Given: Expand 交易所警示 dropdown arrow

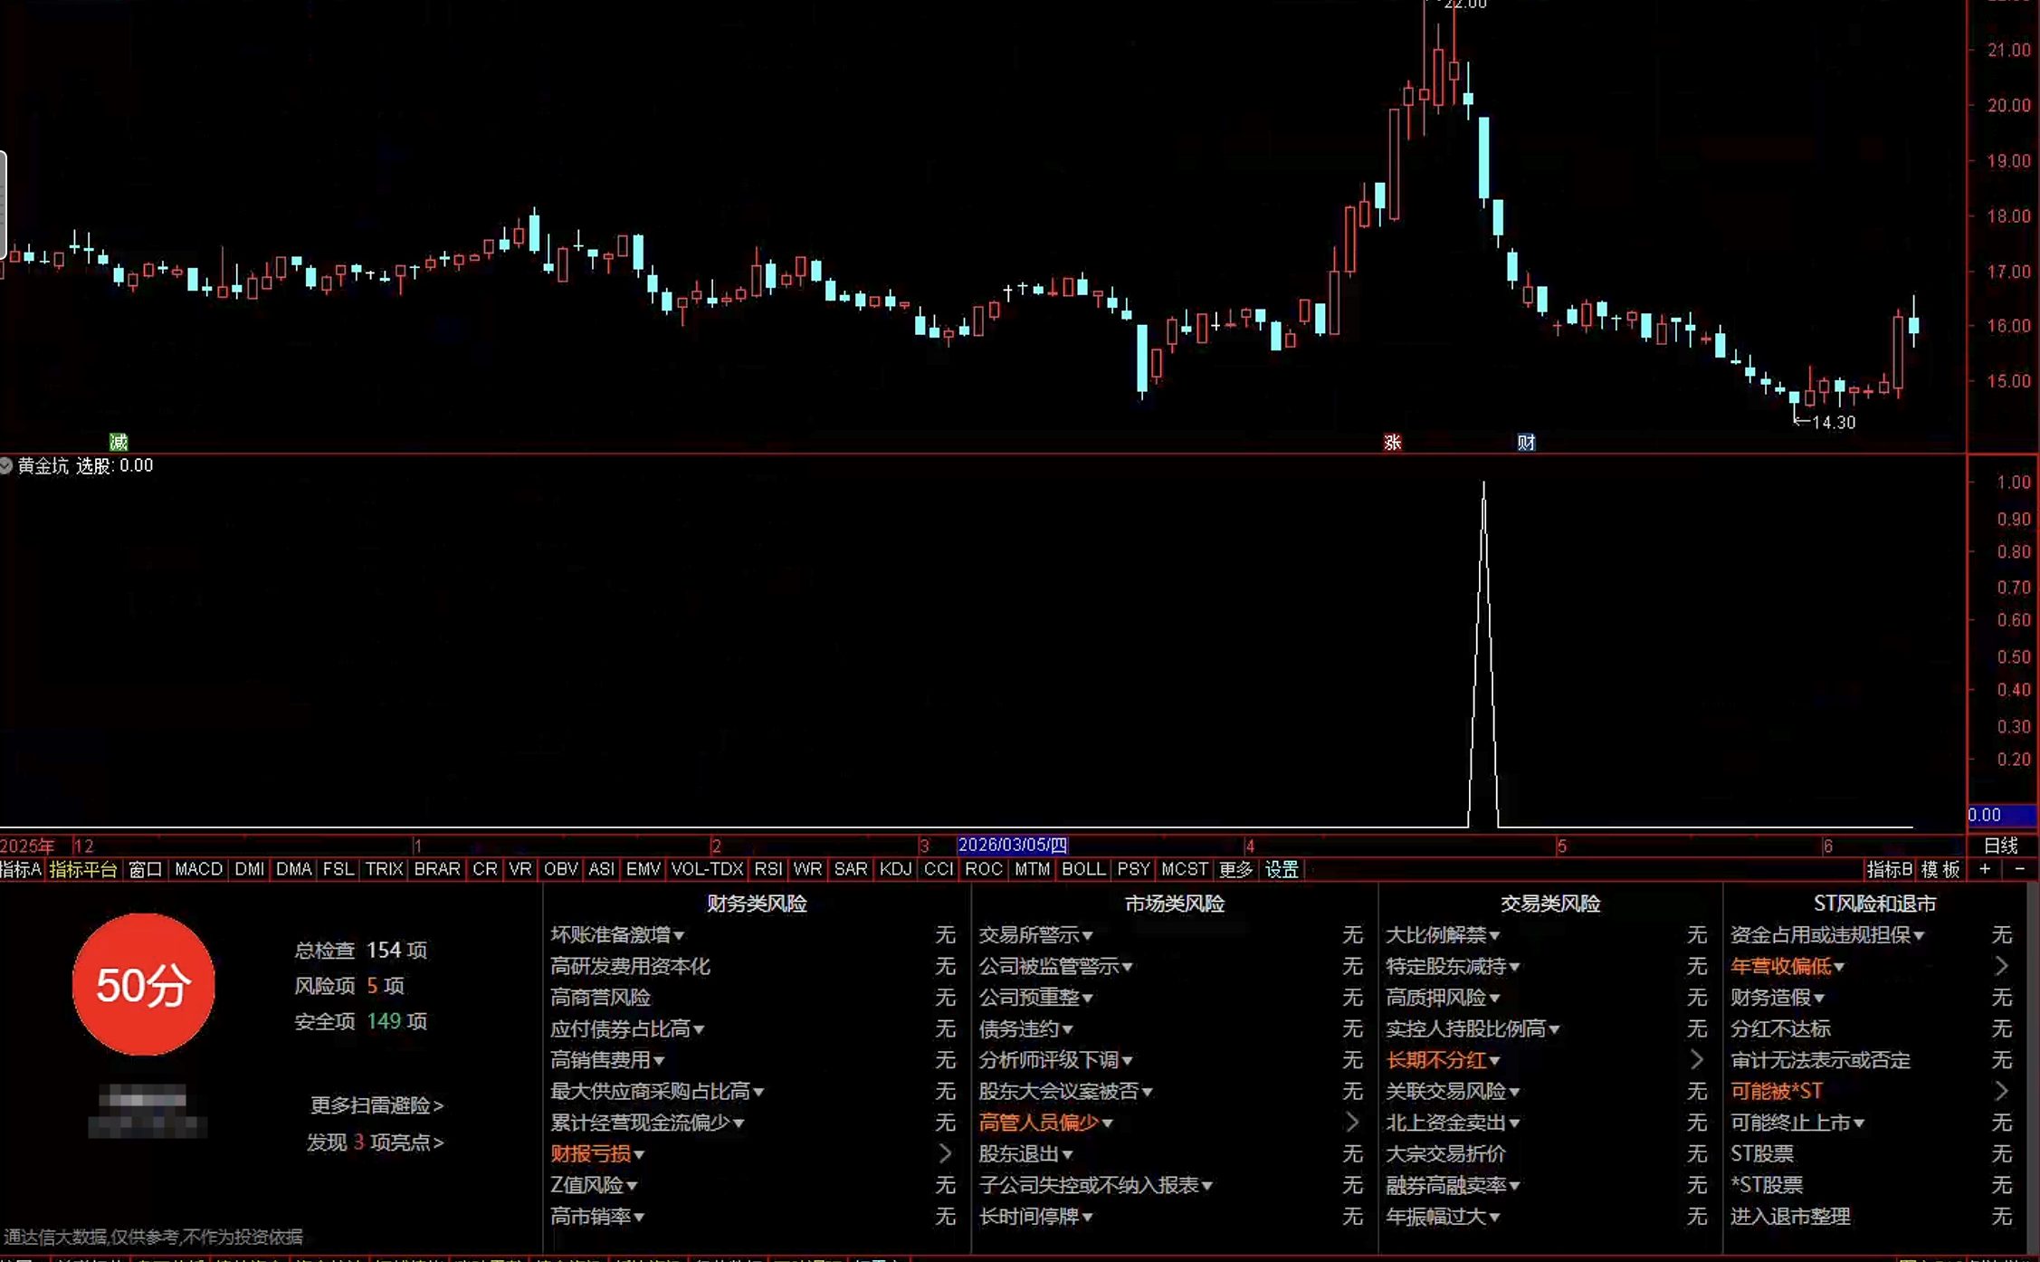Looking at the screenshot, I should [1087, 935].
